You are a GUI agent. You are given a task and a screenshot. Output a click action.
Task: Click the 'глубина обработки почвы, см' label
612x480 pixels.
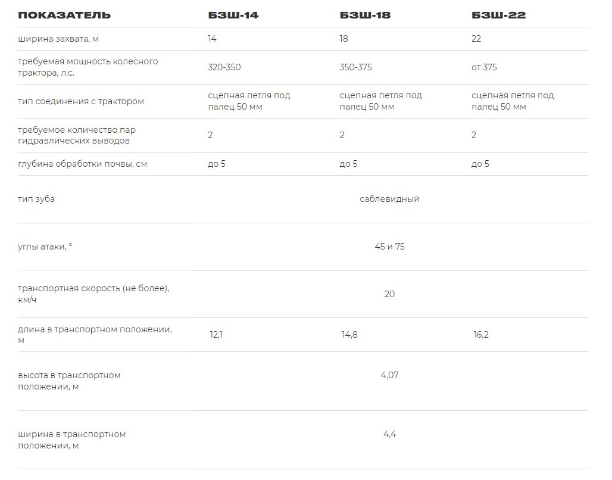point(82,164)
